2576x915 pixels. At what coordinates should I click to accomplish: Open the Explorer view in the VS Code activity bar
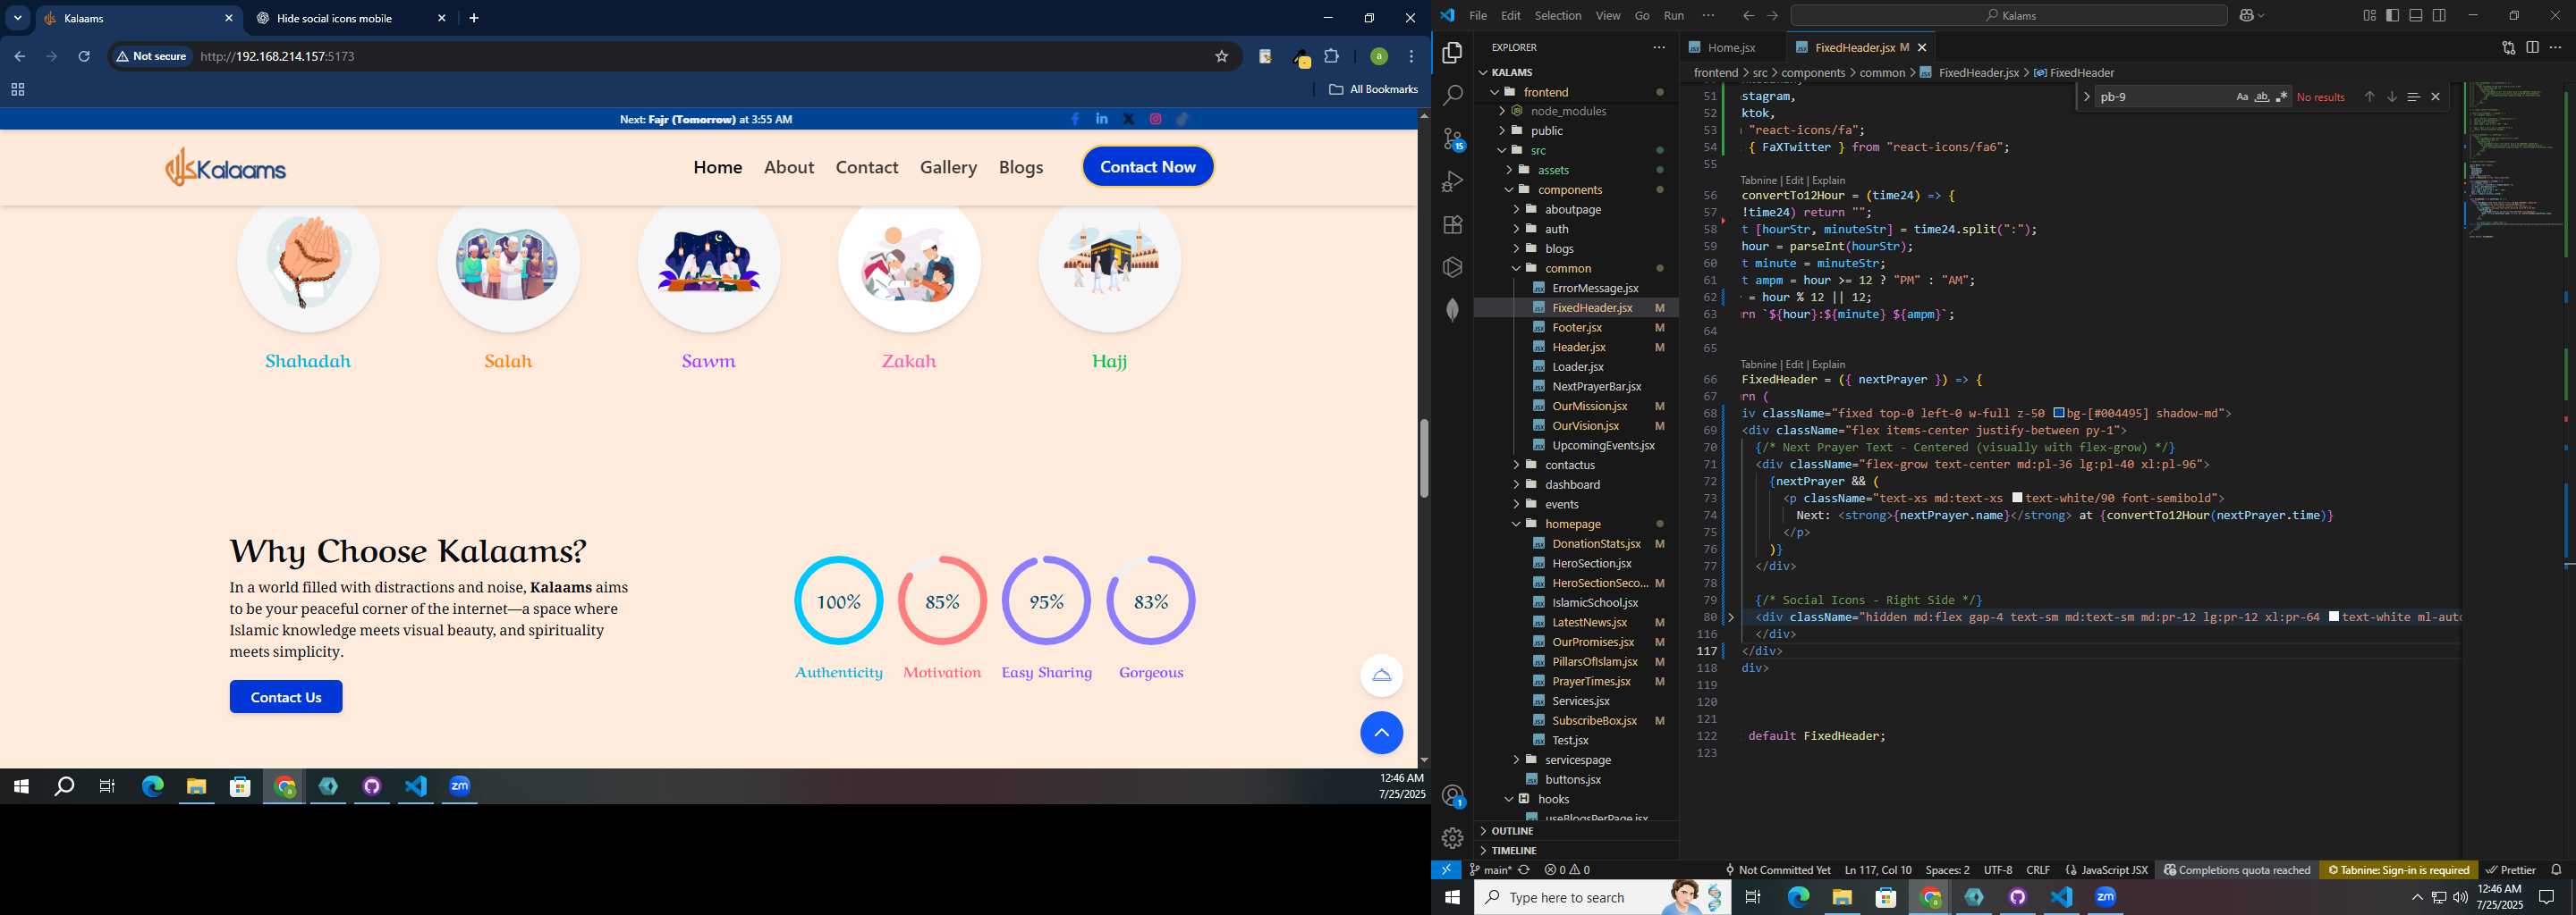point(1452,53)
